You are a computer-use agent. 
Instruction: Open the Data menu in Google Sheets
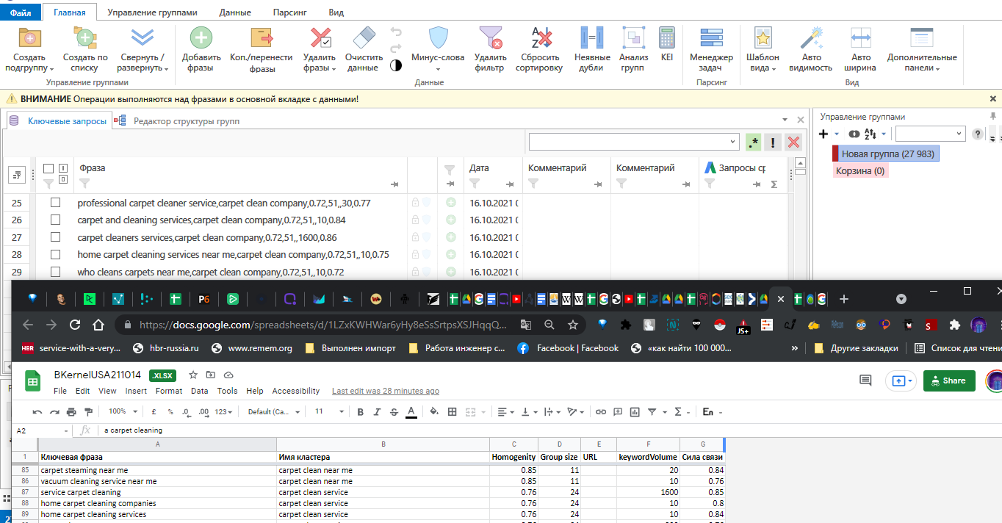199,392
